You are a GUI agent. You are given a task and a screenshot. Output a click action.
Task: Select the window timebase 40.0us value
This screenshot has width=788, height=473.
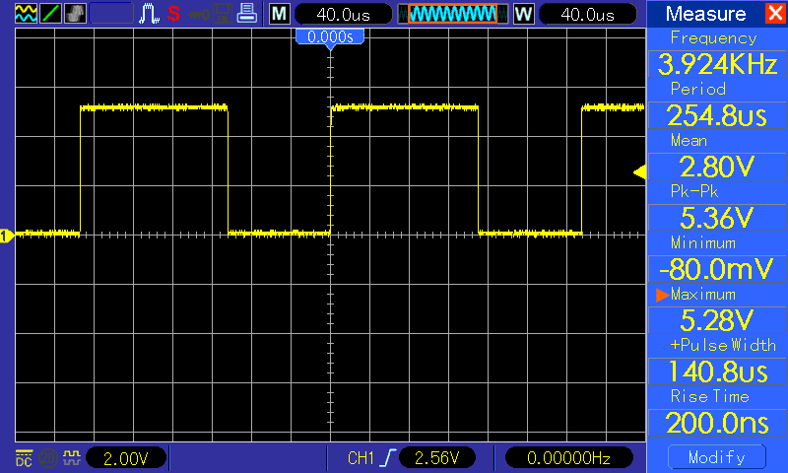(587, 15)
